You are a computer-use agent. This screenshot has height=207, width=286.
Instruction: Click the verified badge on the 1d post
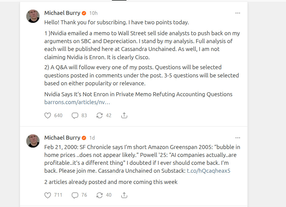click(84, 138)
